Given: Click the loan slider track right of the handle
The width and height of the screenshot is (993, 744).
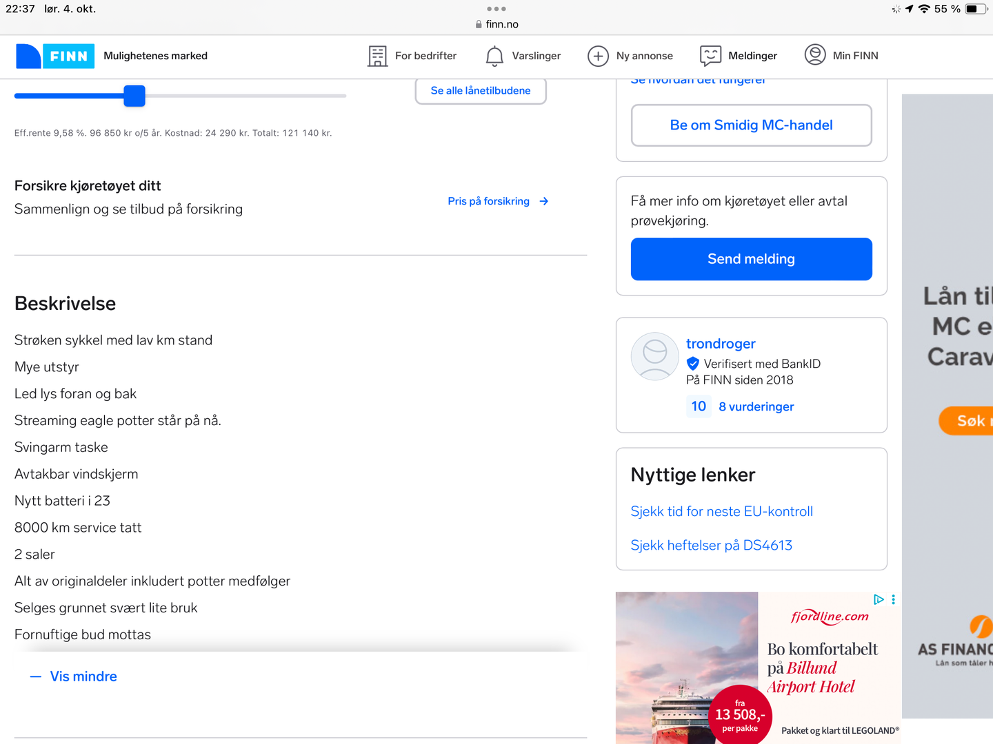Looking at the screenshot, I should (x=245, y=96).
